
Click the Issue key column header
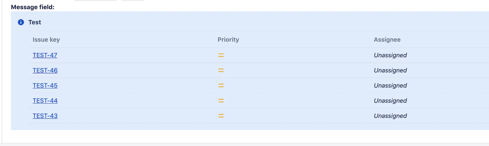point(46,40)
